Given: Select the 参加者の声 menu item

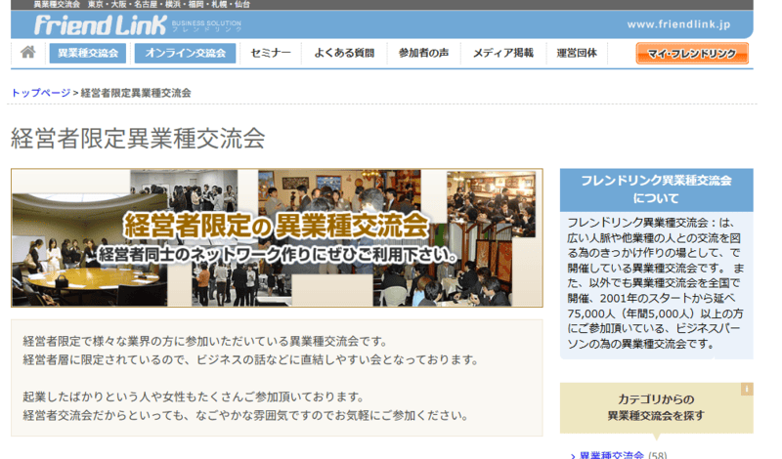Looking at the screenshot, I should point(423,53).
